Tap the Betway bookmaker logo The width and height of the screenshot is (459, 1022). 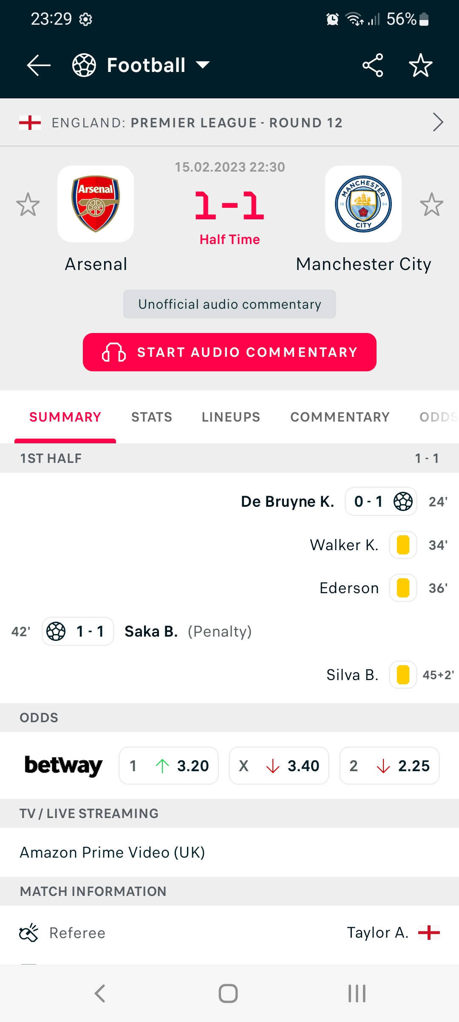click(64, 766)
